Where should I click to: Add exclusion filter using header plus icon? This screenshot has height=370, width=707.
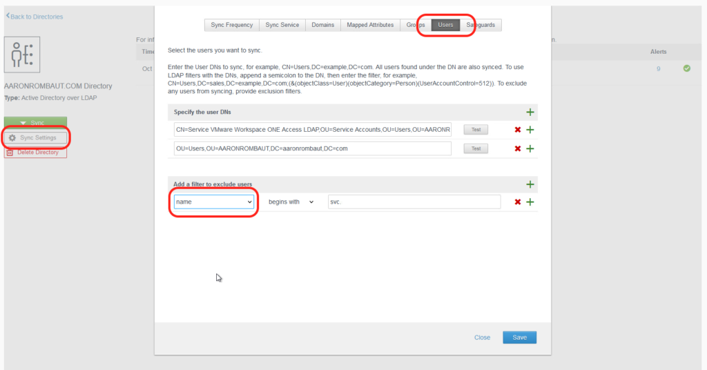pos(530,184)
